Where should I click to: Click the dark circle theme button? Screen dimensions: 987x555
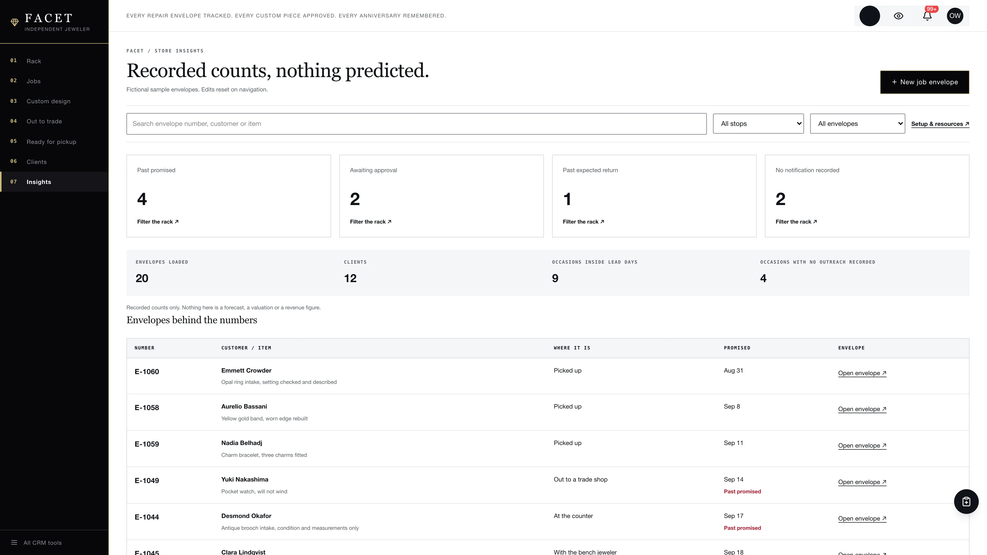click(870, 16)
